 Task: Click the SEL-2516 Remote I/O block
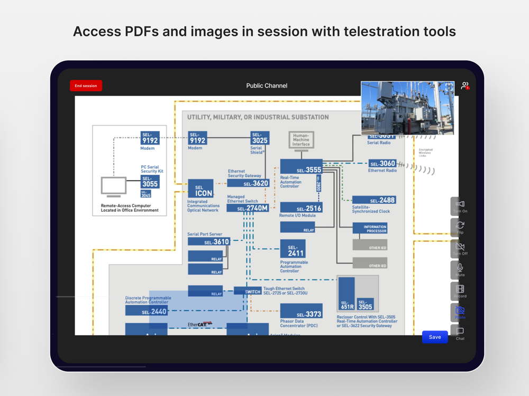tap(302, 208)
